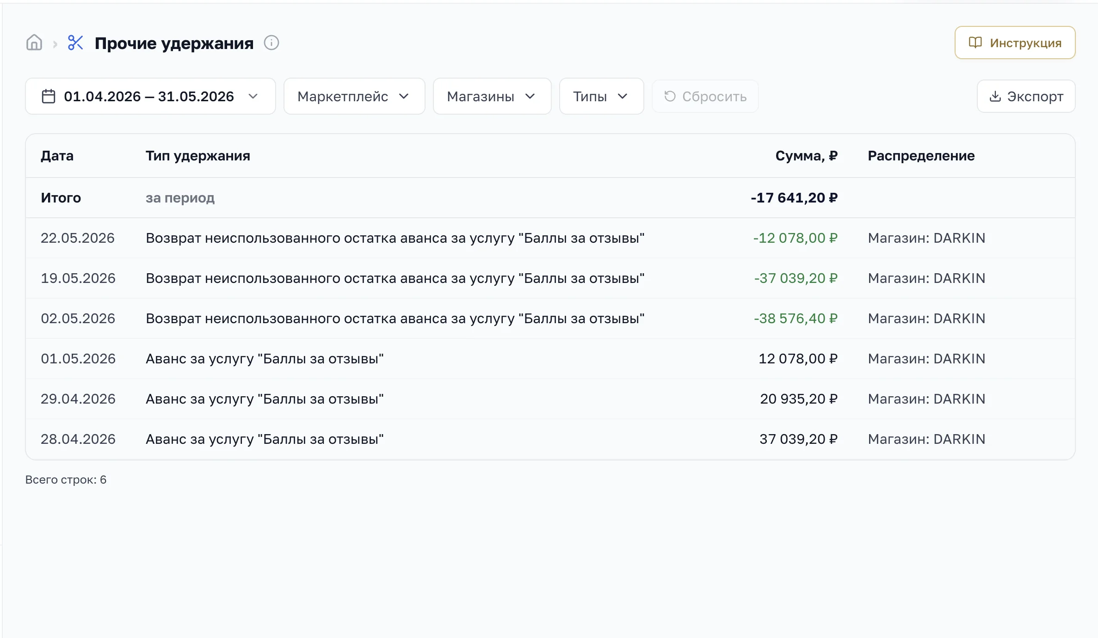Open info tooltip next to Прочие удержания
The height and width of the screenshot is (638, 1098).
click(271, 43)
